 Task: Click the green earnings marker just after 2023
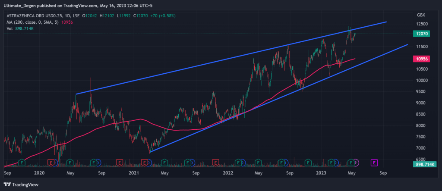[x=332, y=163]
